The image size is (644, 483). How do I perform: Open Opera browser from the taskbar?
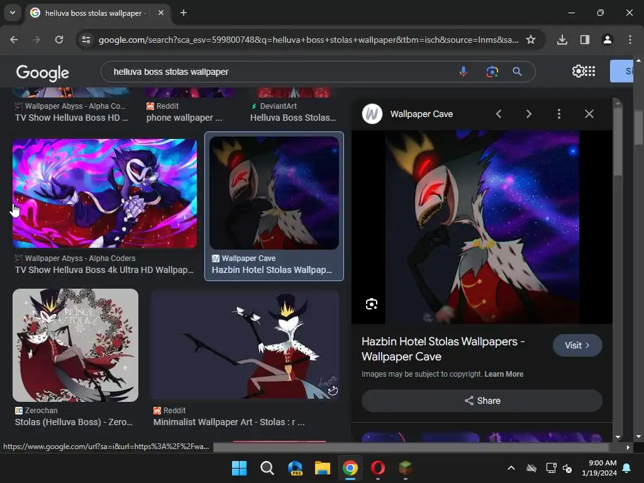pos(377,468)
